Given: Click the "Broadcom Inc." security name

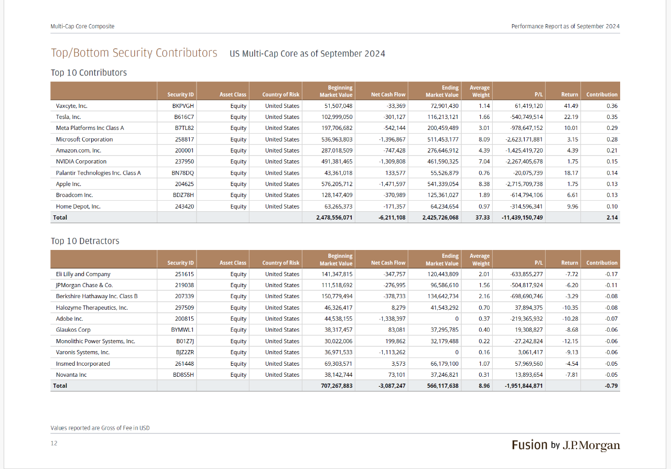Looking at the screenshot, I should (74, 195).
